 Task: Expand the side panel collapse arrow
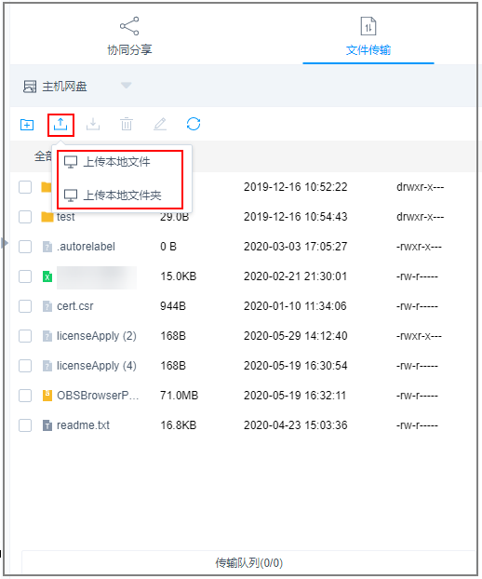(x=4, y=243)
